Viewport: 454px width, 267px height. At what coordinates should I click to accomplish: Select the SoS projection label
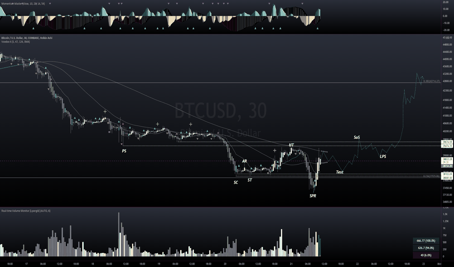tap(357, 137)
